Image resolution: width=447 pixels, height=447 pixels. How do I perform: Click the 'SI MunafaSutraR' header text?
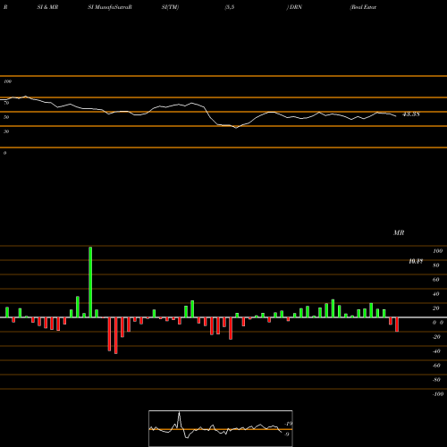110,7
